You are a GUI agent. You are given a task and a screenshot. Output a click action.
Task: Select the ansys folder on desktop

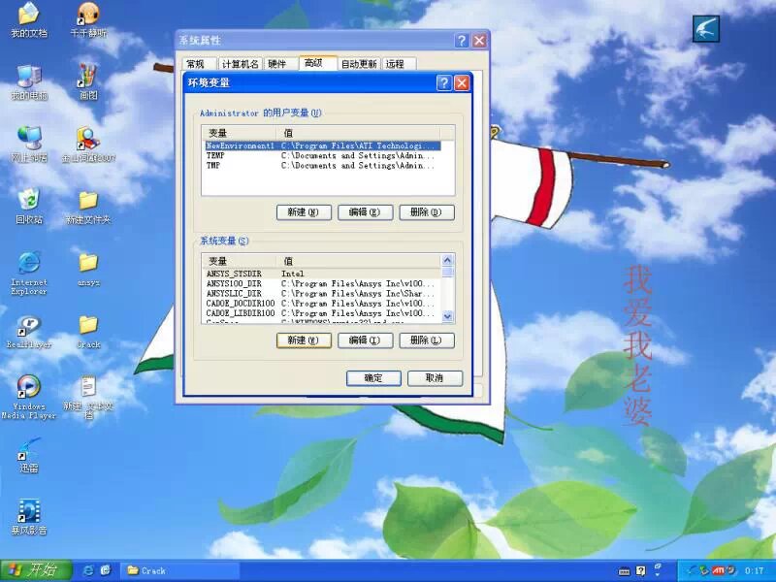pyautogui.click(x=88, y=263)
